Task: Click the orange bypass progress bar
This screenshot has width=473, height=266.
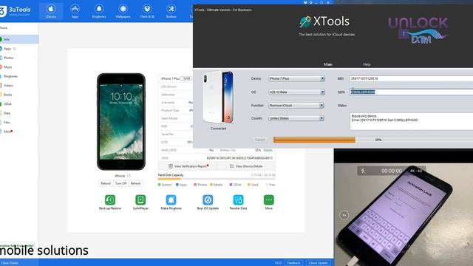Action: tap(314, 140)
